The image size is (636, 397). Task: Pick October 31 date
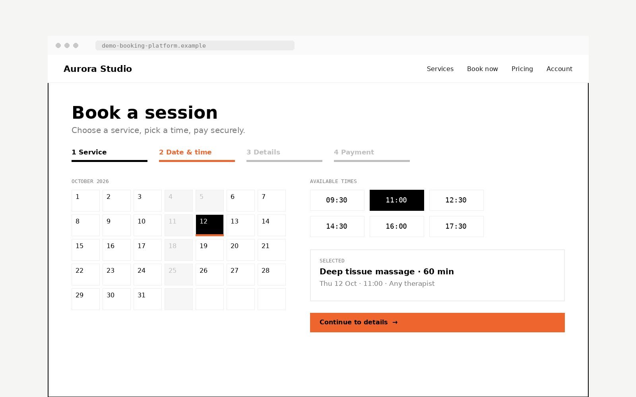click(147, 299)
